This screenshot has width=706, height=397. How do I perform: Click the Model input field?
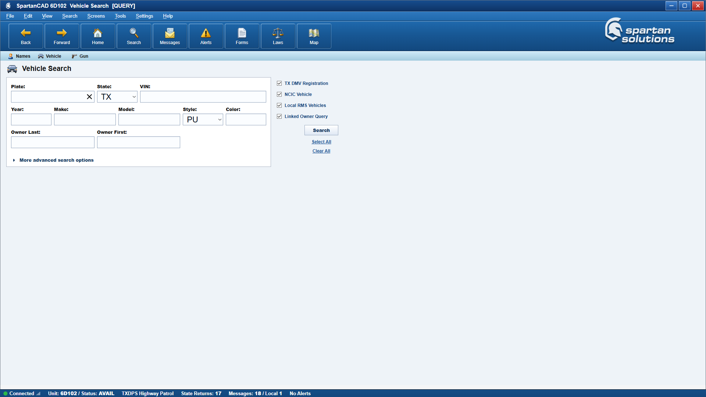[x=149, y=119]
